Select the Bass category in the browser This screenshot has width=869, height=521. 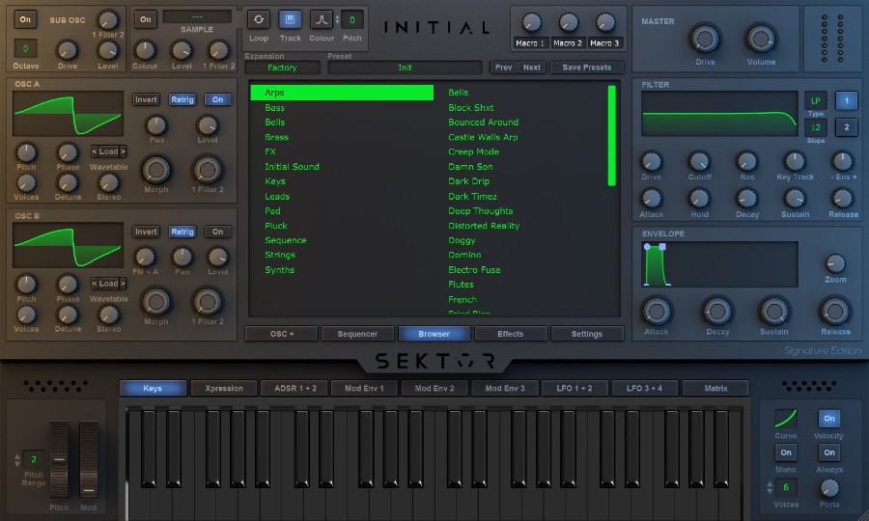click(x=275, y=107)
